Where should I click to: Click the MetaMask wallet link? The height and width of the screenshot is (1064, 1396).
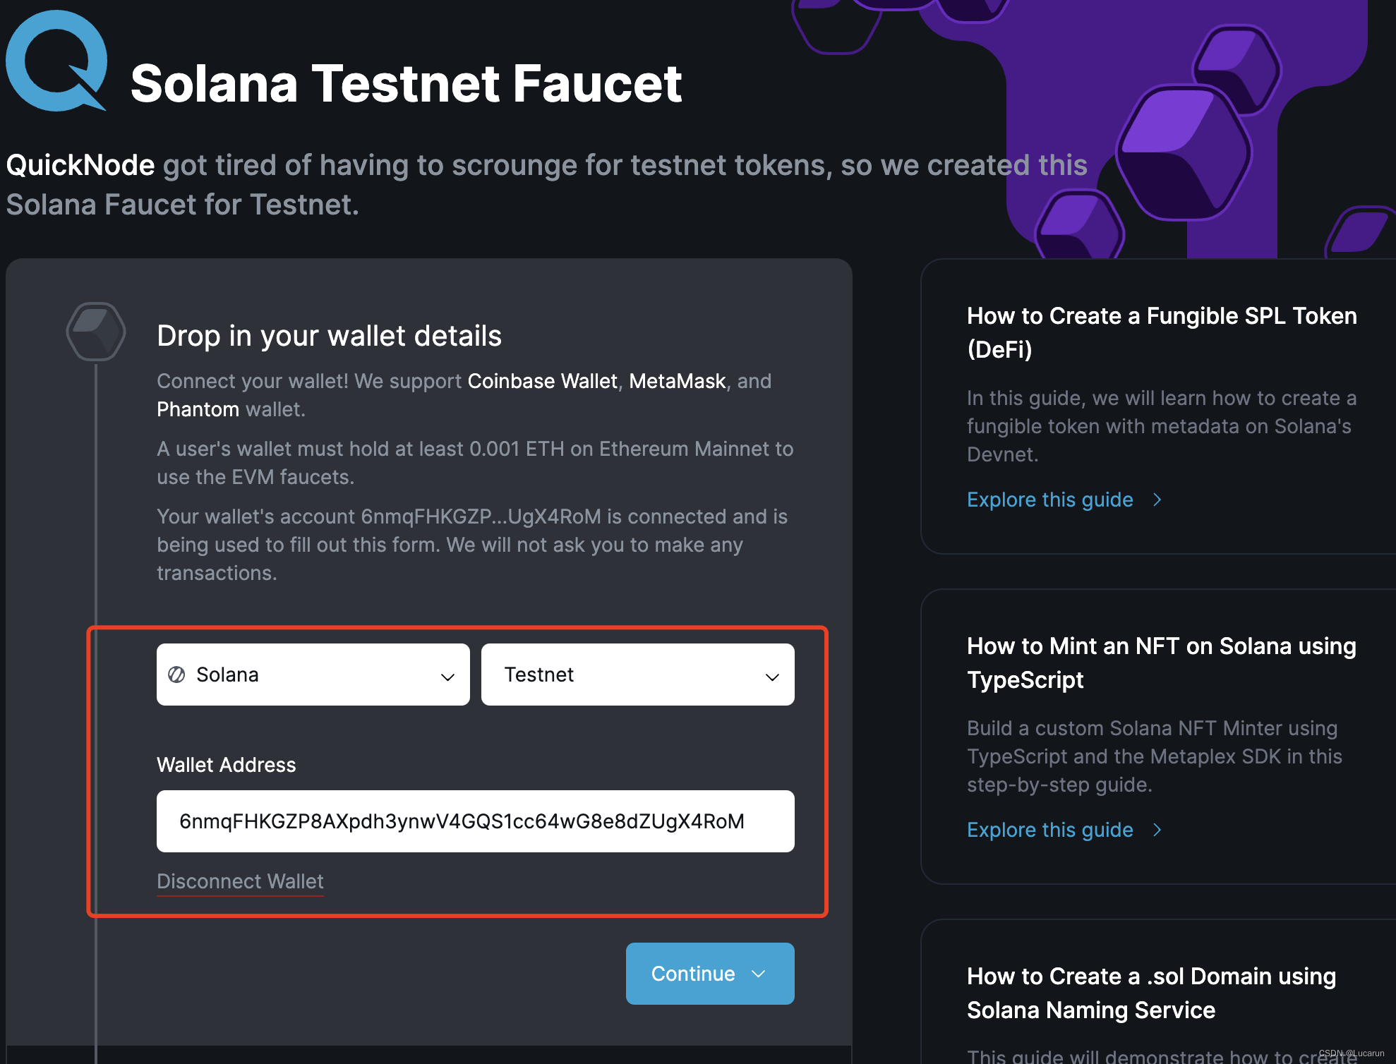[x=677, y=381]
